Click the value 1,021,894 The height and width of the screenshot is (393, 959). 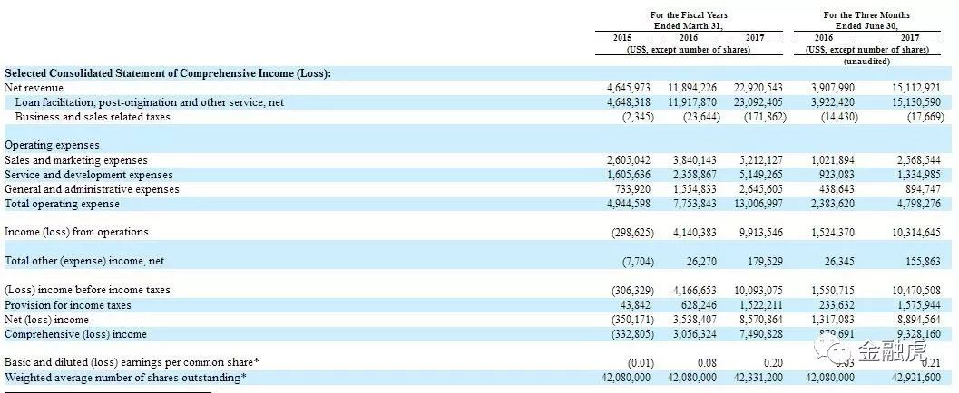point(833,160)
